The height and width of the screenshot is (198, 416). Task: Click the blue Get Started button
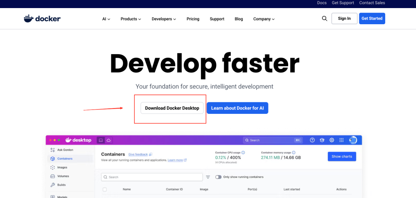coord(372,18)
